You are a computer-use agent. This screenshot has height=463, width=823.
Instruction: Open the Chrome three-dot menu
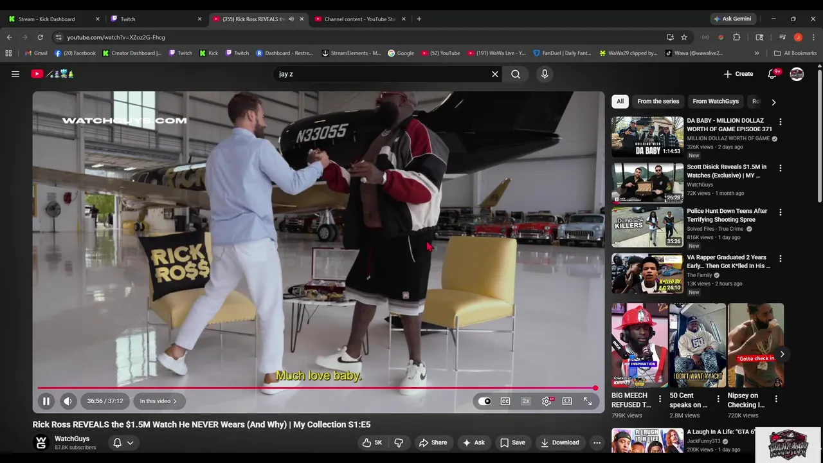(813, 37)
